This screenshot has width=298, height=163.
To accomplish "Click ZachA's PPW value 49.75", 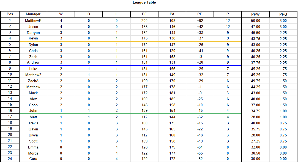I will [255, 81].
